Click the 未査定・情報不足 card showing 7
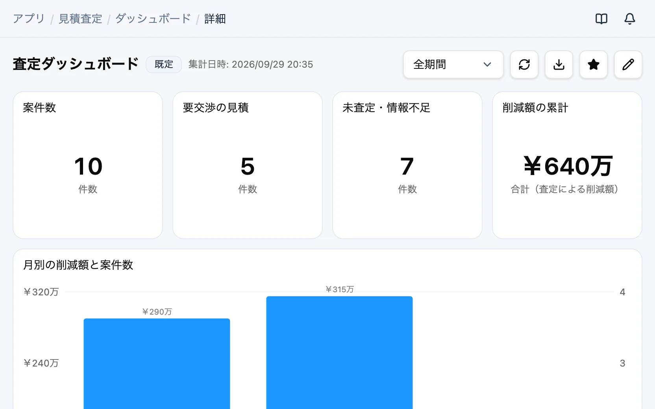This screenshot has width=655, height=409. point(407,165)
